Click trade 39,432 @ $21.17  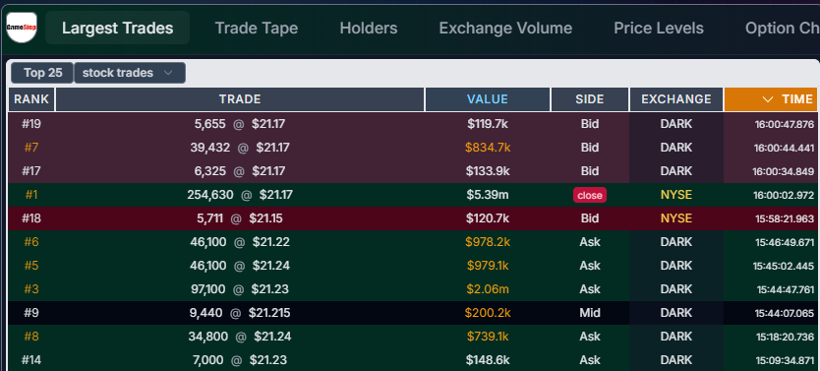(240, 148)
